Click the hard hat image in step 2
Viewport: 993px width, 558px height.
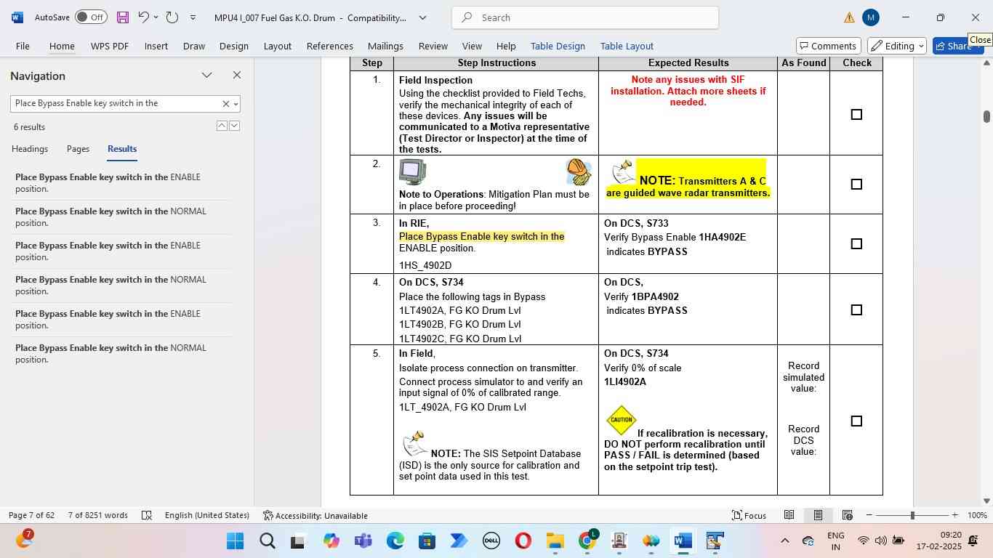pyautogui.click(x=579, y=172)
